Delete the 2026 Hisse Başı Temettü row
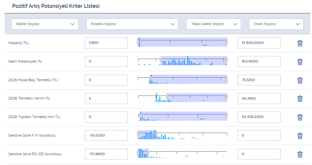The image size is (312, 165). pyautogui.click(x=300, y=80)
